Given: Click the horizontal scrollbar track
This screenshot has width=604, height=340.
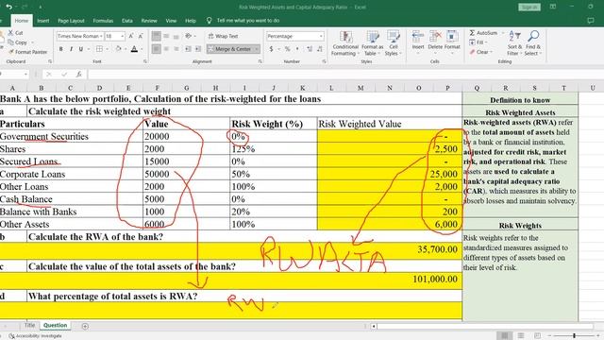Looking at the screenshot, I should [485, 326].
